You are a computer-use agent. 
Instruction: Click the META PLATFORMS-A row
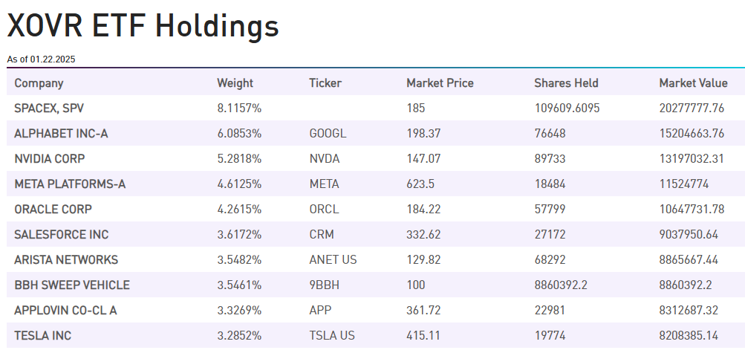[70, 184]
